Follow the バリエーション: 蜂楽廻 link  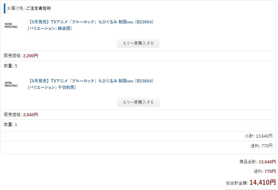[x=50, y=28]
